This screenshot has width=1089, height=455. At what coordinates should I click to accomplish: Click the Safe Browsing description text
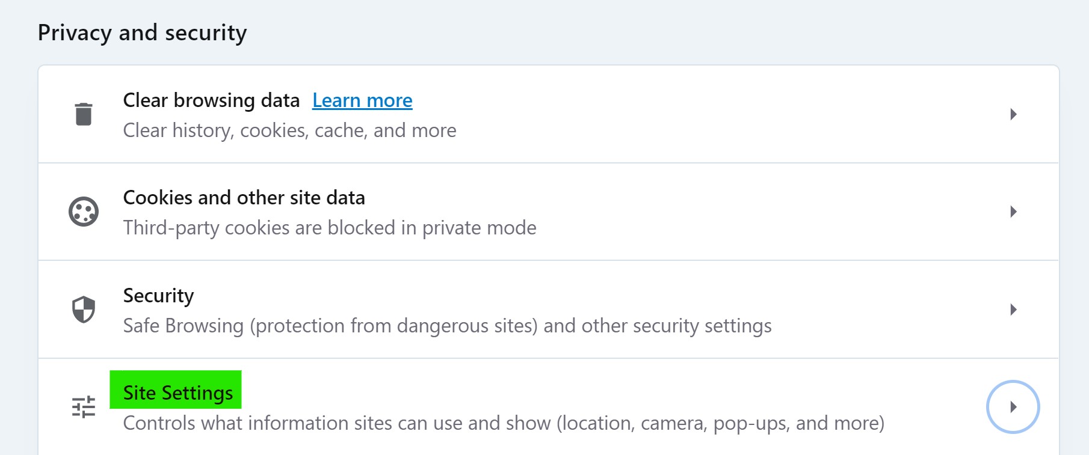pos(447,326)
